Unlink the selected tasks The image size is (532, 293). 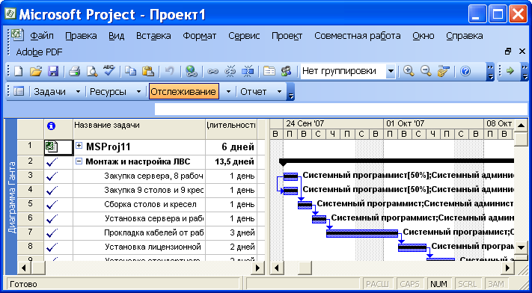(230, 71)
